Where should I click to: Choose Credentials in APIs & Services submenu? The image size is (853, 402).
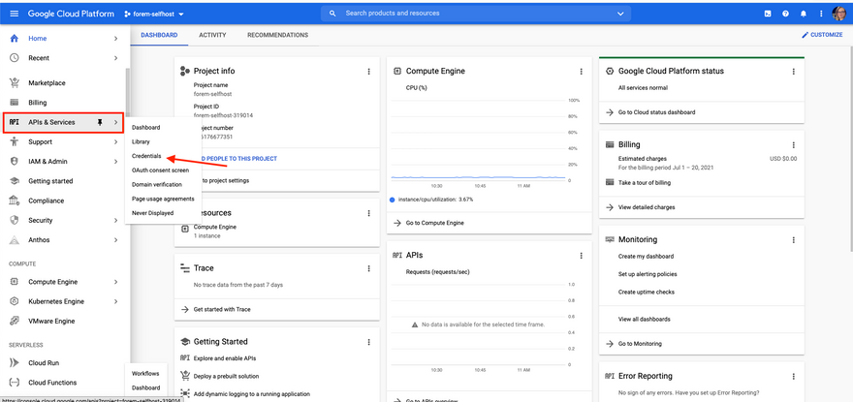[146, 156]
